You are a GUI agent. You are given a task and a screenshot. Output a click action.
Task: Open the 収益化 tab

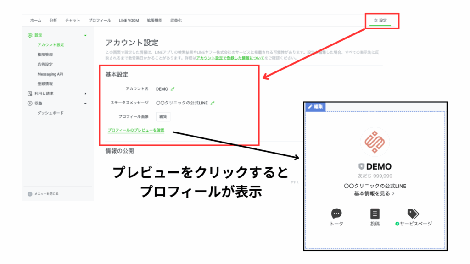pos(176,20)
